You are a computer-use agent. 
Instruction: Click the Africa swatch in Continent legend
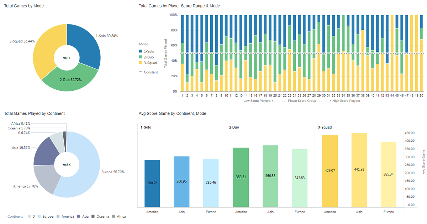(x=114, y=216)
